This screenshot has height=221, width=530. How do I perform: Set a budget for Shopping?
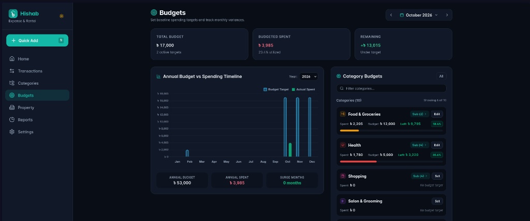(437, 176)
